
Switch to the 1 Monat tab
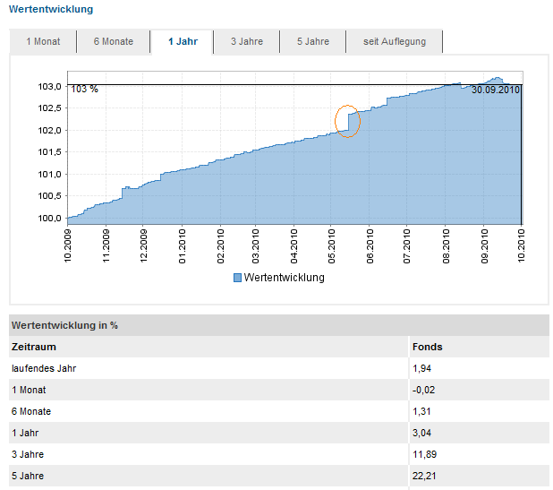click(42, 42)
